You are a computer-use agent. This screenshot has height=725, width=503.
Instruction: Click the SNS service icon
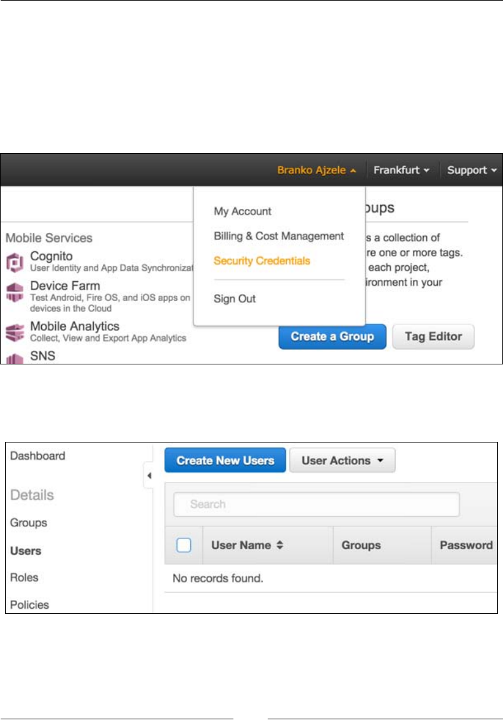(x=15, y=358)
